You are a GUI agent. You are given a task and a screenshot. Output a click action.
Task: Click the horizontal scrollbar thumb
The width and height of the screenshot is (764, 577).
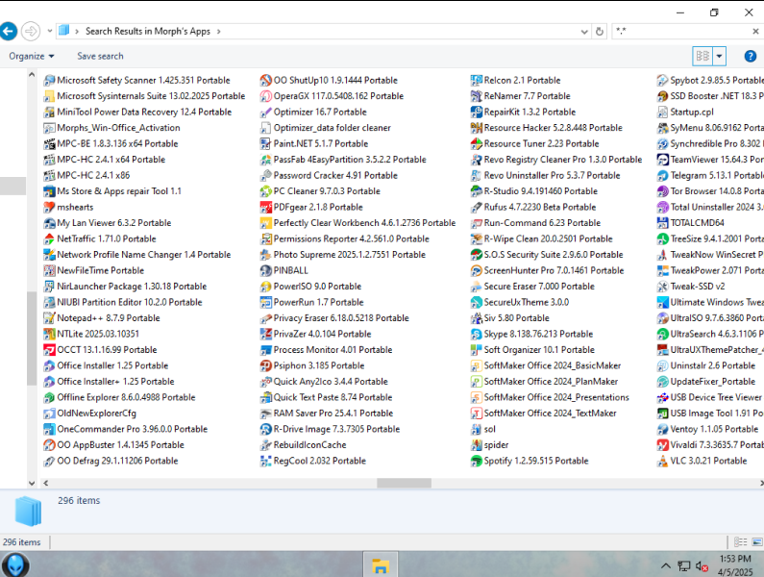[404, 483]
